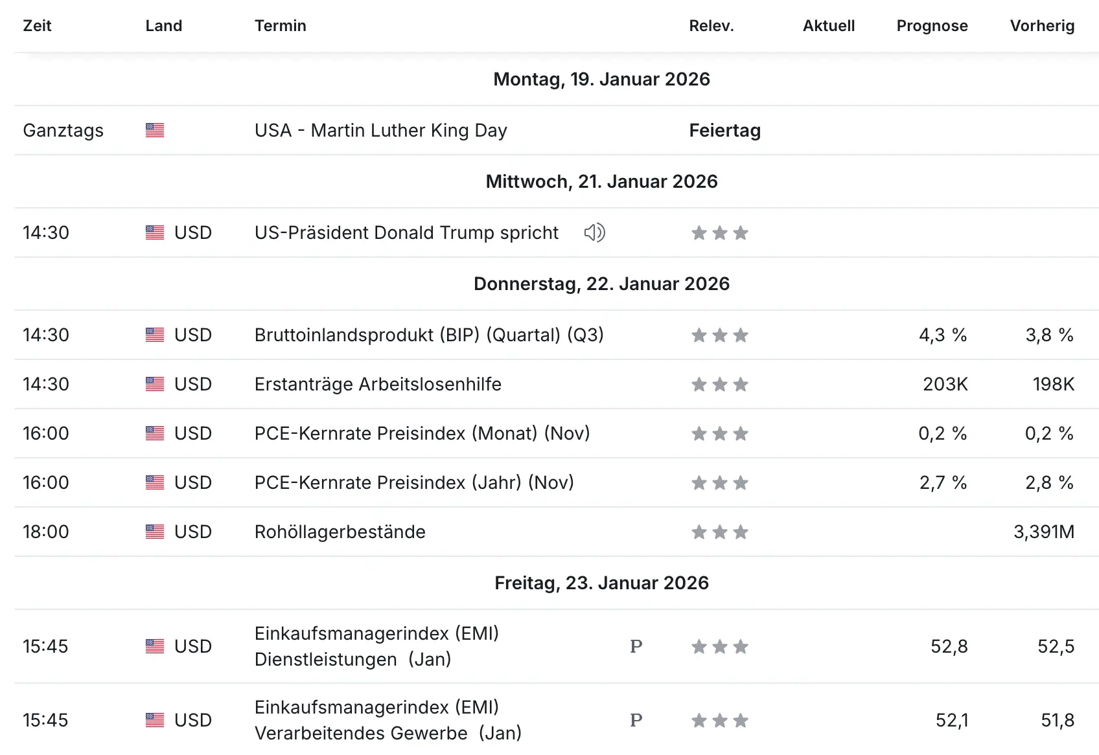Click relevance stars for Erstanträge Arbeitslosenhilfe
The height and width of the screenshot is (755, 1099).
[719, 385]
